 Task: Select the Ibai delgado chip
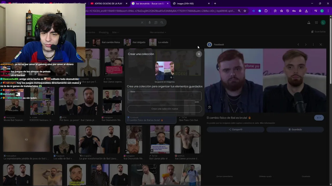(135, 42)
